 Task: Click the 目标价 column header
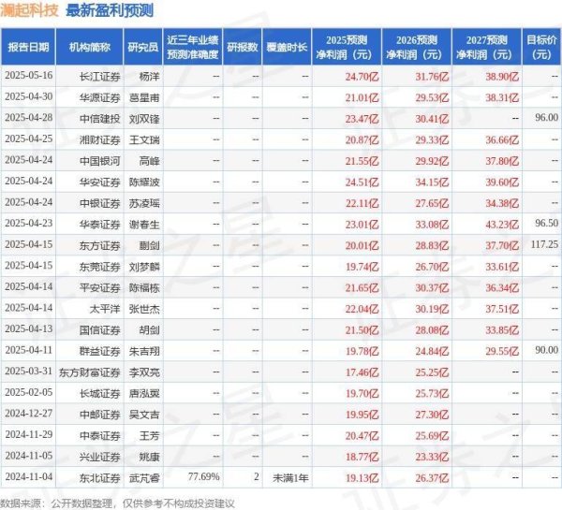click(x=541, y=47)
